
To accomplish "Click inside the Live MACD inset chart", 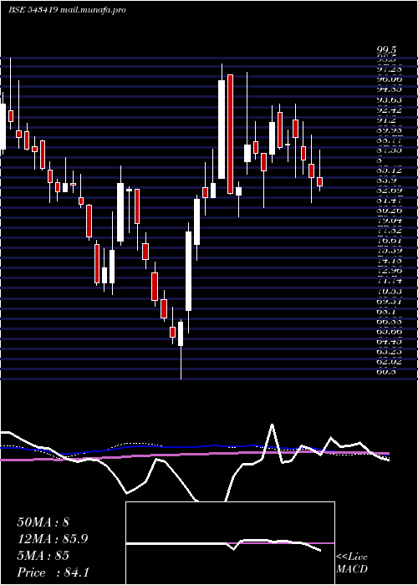I will pos(230,543).
